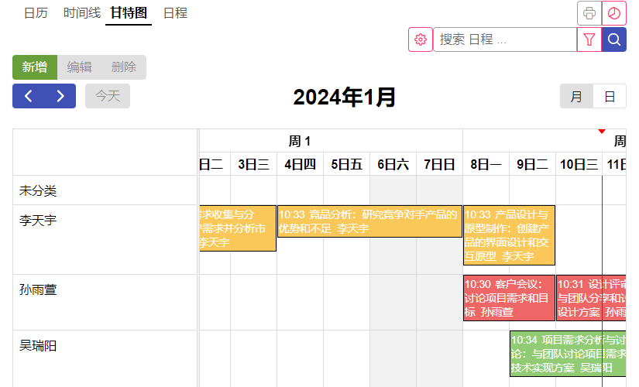The image size is (639, 387).
Task: Click the magnifier search button
Action: [613, 39]
